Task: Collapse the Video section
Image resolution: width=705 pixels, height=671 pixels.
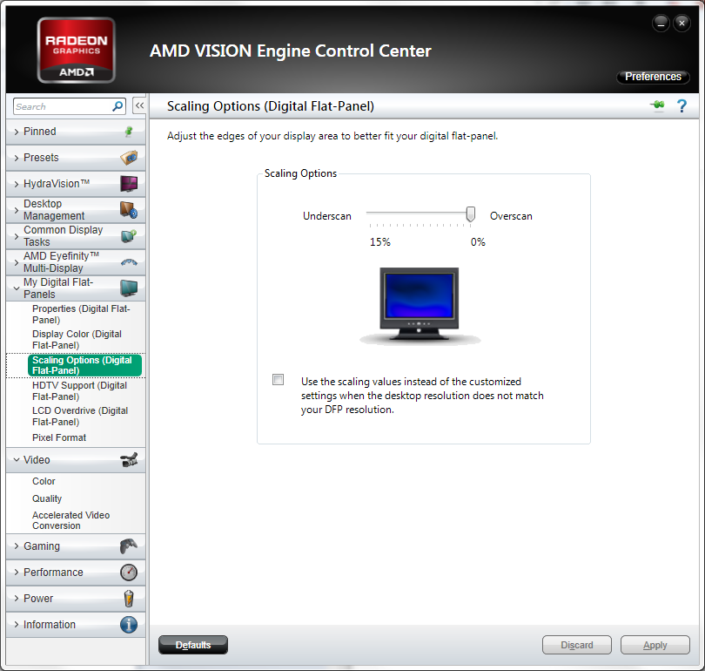Action: (x=76, y=460)
